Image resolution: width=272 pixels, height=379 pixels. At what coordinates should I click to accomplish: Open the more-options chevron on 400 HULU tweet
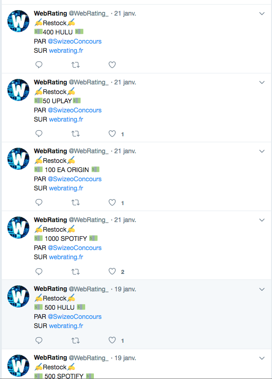262,14
